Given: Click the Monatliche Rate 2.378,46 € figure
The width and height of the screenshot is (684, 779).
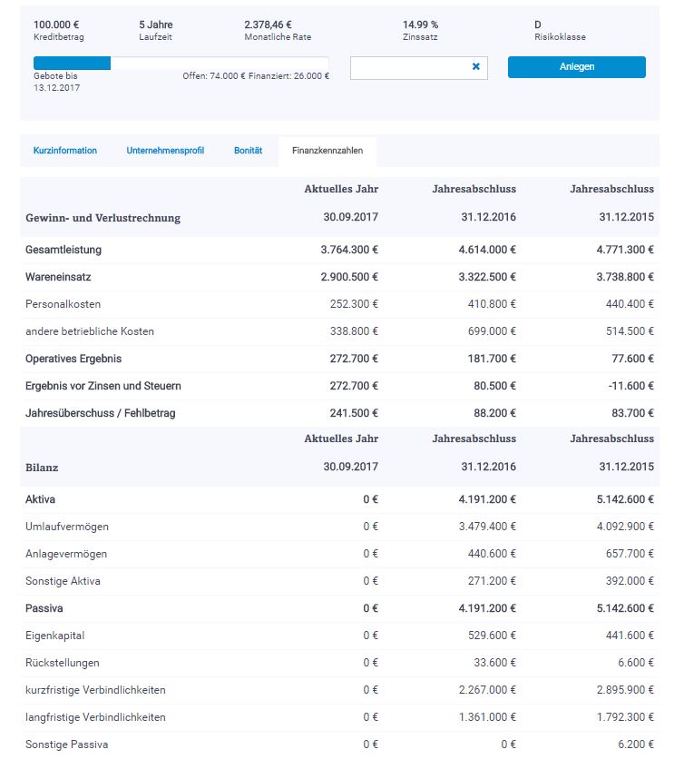Looking at the screenshot, I should pos(276,25).
